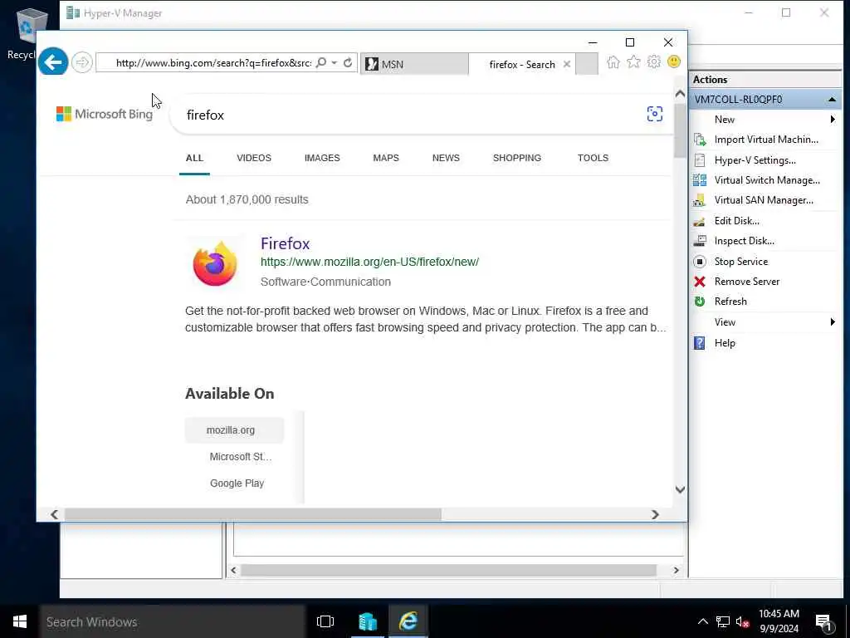
Task: Click the Virtual SAN Manager icon
Action: click(699, 201)
